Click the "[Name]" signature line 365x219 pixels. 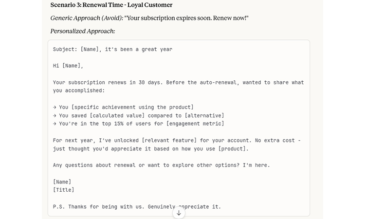[x=62, y=182]
